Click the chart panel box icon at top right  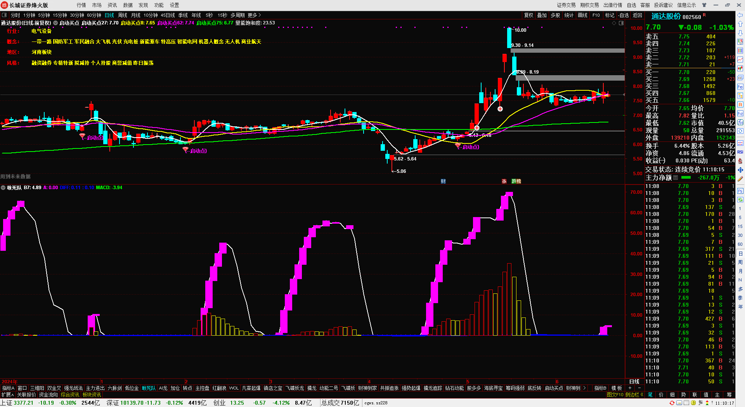point(621,23)
